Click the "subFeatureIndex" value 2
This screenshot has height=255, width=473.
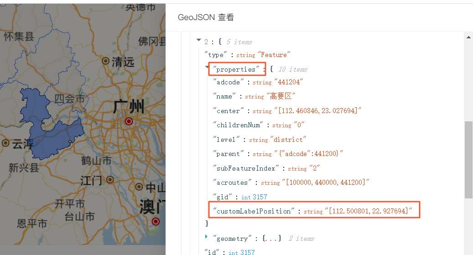click(x=315, y=168)
